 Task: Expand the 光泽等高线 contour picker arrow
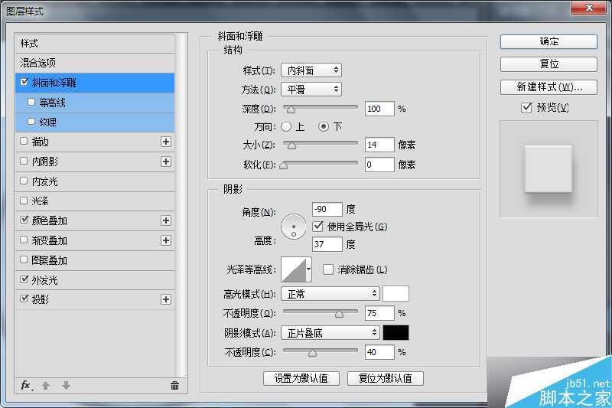(x=308, y=269)
